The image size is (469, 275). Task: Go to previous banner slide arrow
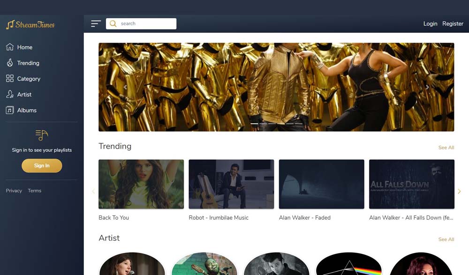coord(125,87)
